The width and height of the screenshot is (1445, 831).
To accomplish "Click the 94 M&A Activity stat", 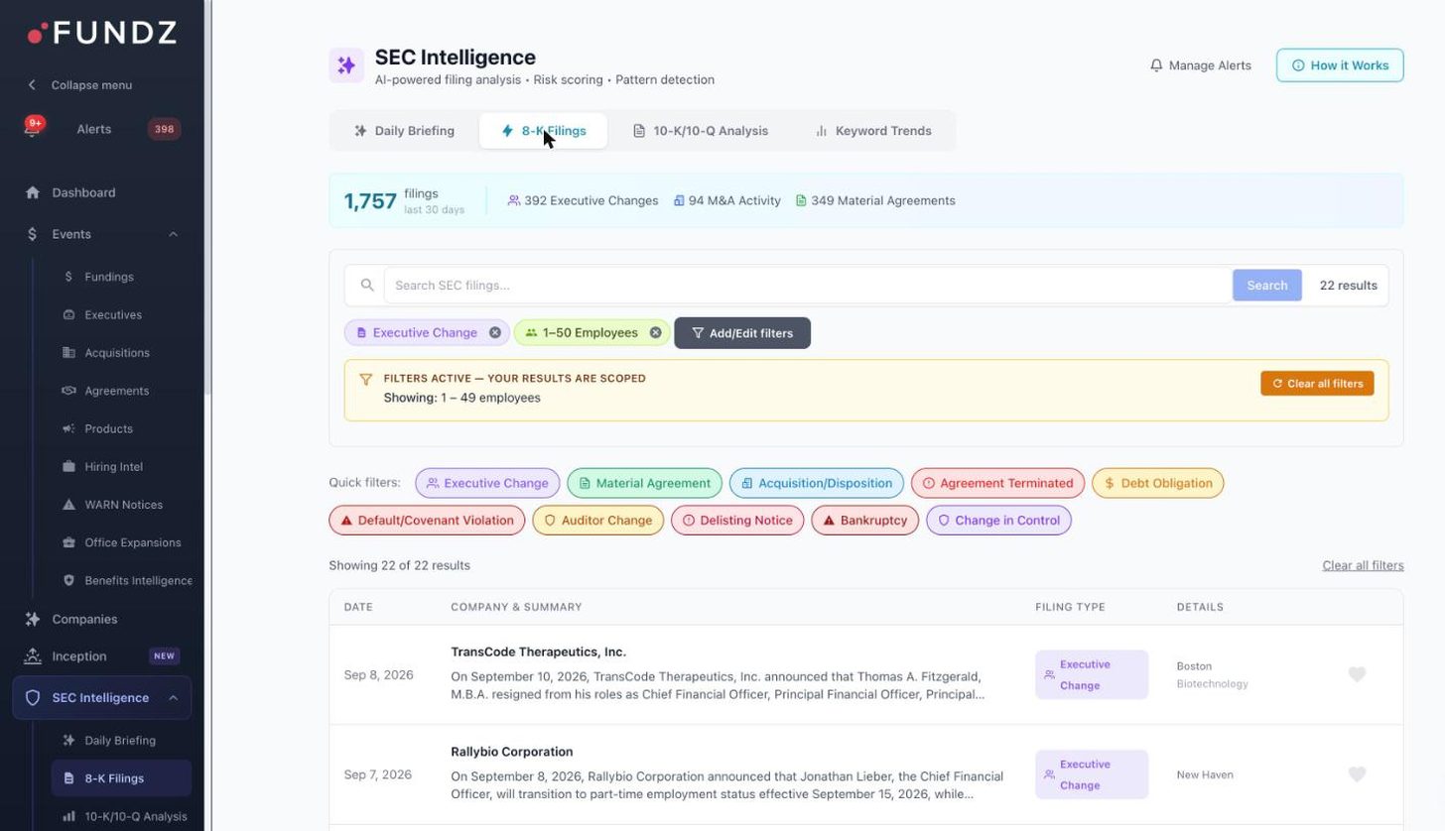I will click(726, 201).
